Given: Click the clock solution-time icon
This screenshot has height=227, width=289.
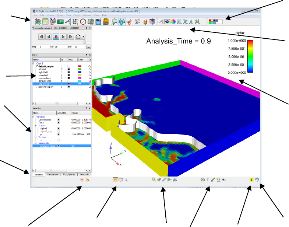Looking at the screenshot, I should point(83,22).
